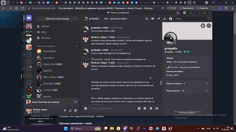Open the Moon_Black conversation
Screen dimensions: 236x132
[x=57, y=77]
